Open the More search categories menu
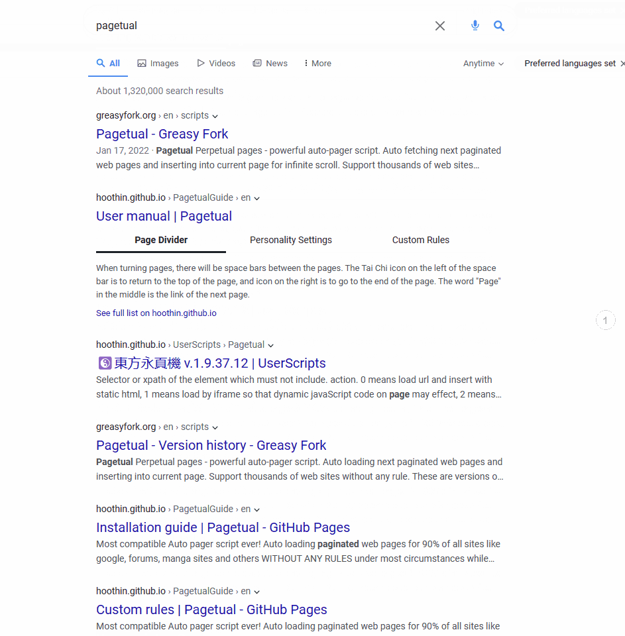The height and width of the screenshot is (636, 625). pos(317,64)
